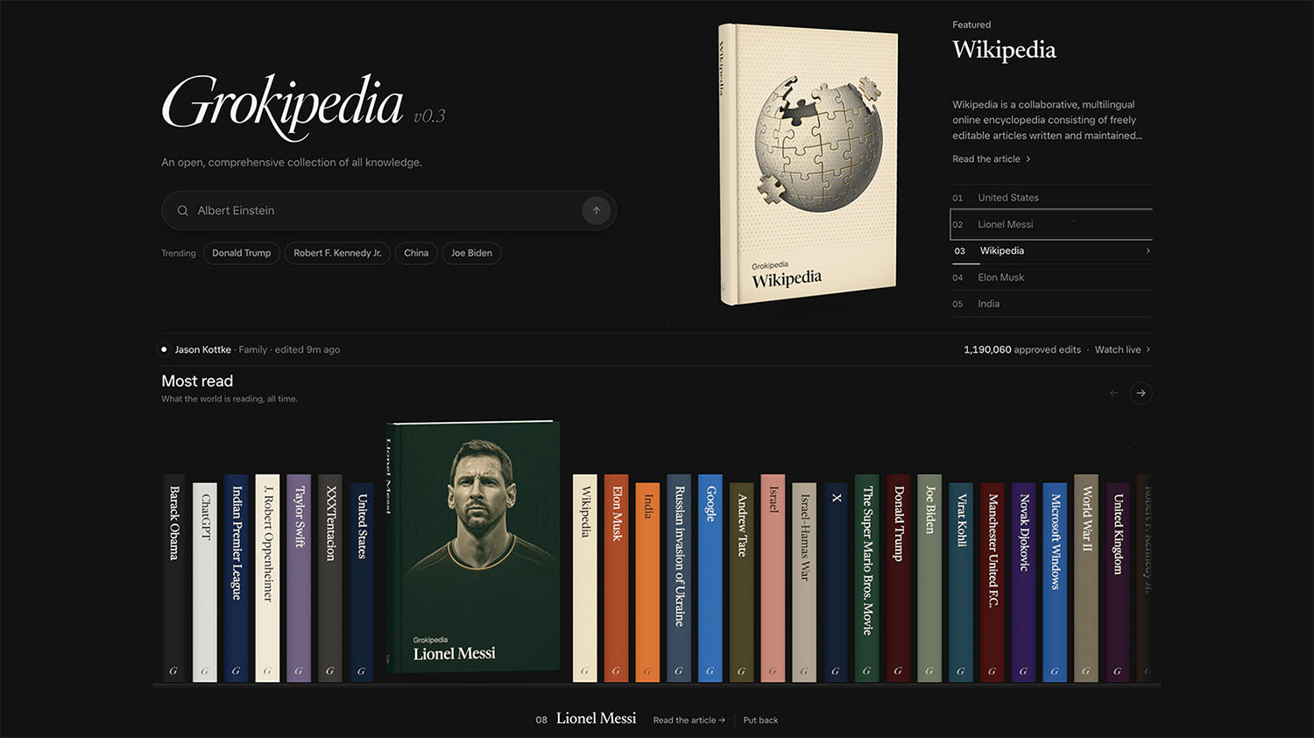Search field containing Albert Einstein
The width and height of the screenshot is (1314, 738).
pyautogui.click(x=389, y=211)
